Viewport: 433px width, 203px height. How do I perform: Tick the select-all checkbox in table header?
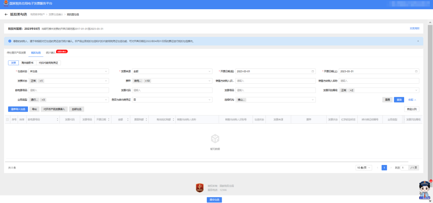pos(7,119)
